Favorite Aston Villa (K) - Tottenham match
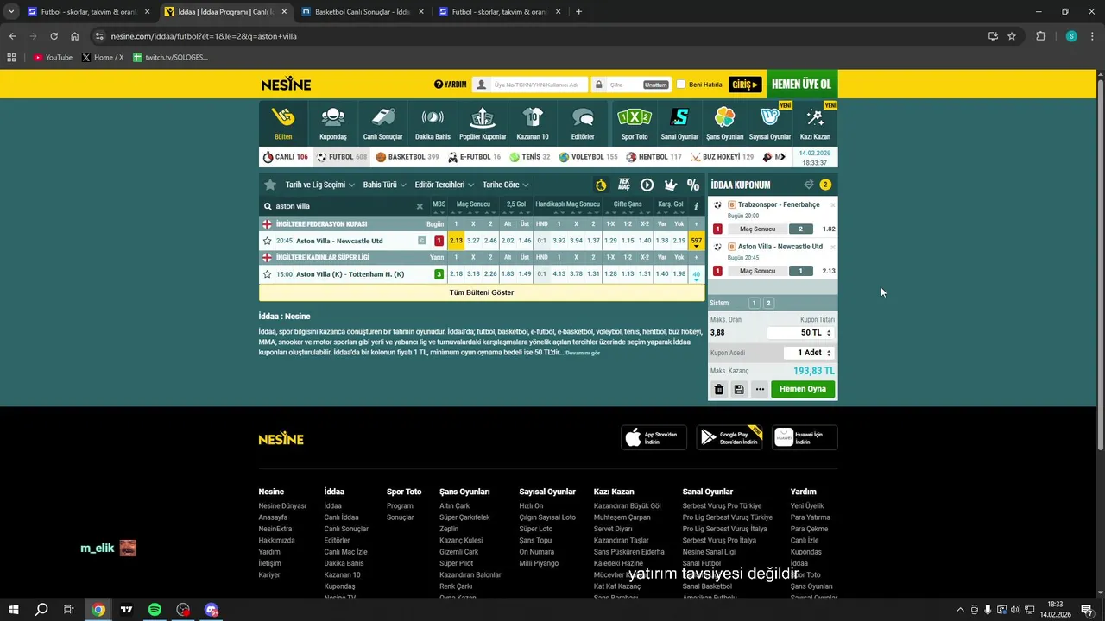 pyautogui.click(x=267, y=274)
